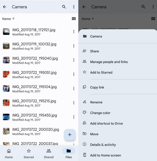Open the overflow menu in left Camera header
This screenshot has width=157, height=161.
tap(74, 7)
